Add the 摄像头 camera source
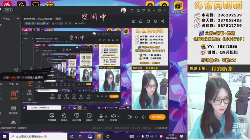Screen dimensions: 250x140 click(x=64, y=117)
